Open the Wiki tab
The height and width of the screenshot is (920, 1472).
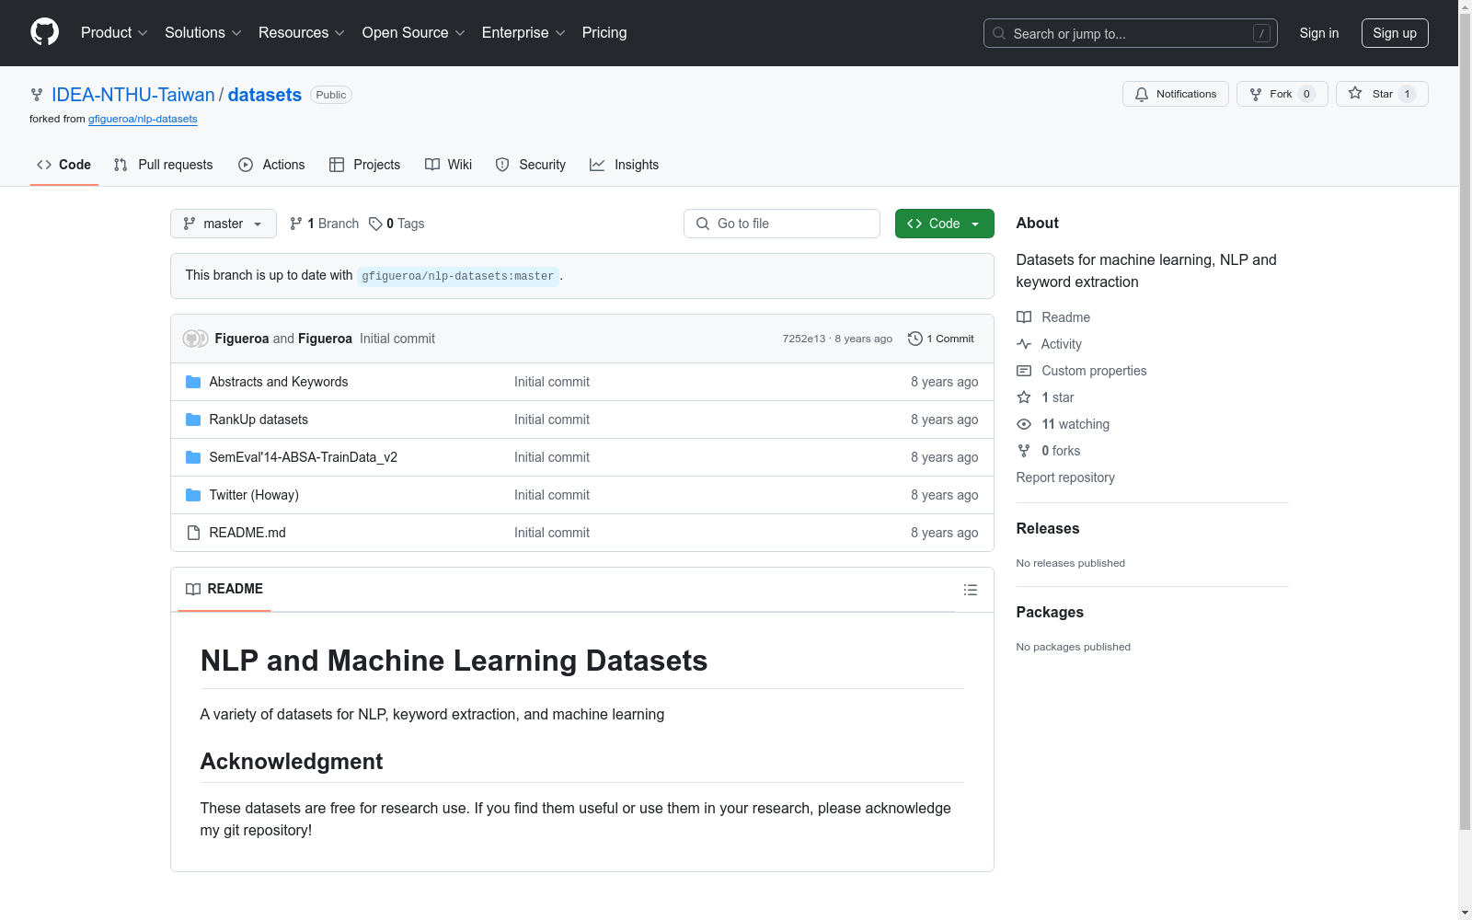[449, 165]
